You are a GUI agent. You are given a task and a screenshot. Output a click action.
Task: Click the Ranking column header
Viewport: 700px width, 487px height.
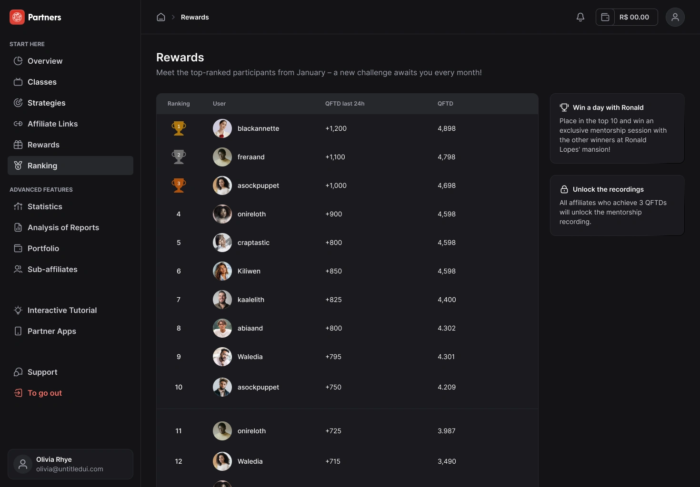179,104
